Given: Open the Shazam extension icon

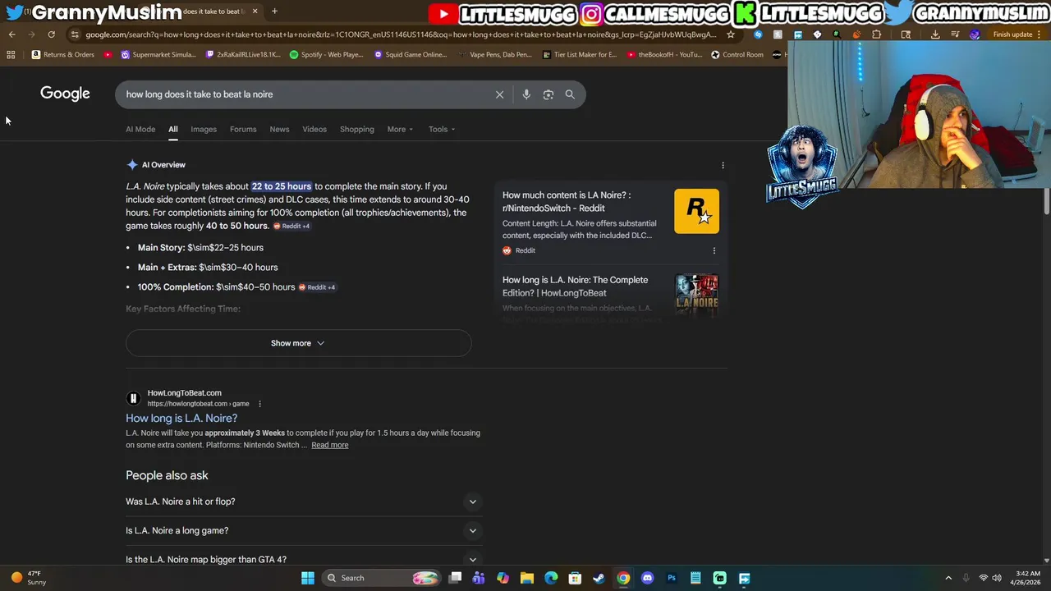Looking at the screenshot, I should (758, 34).
